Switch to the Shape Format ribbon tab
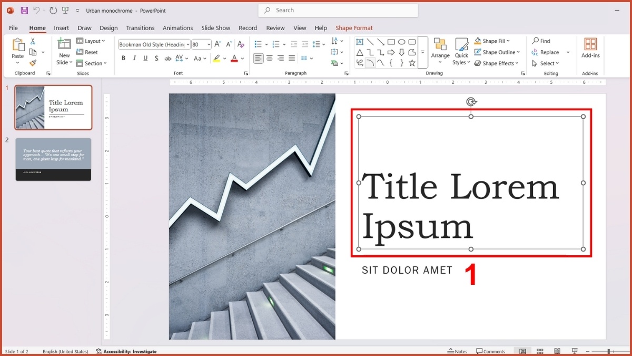 pos(354,28)
